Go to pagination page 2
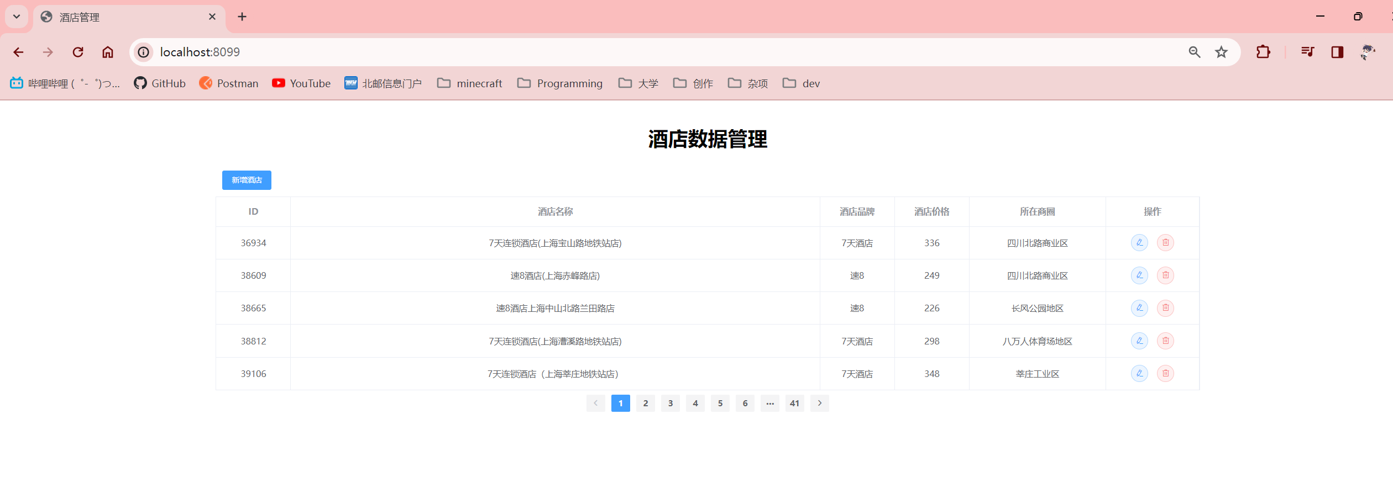 [x=646, y=404]
